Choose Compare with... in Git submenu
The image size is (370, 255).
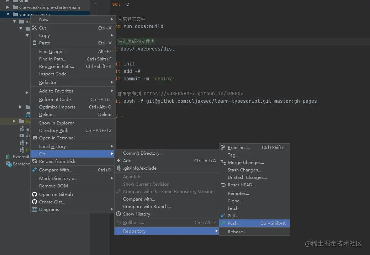(x=166, y=199)
